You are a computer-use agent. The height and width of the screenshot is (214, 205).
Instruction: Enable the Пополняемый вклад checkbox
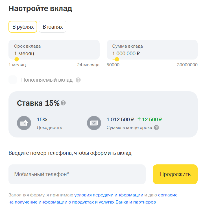13,80
